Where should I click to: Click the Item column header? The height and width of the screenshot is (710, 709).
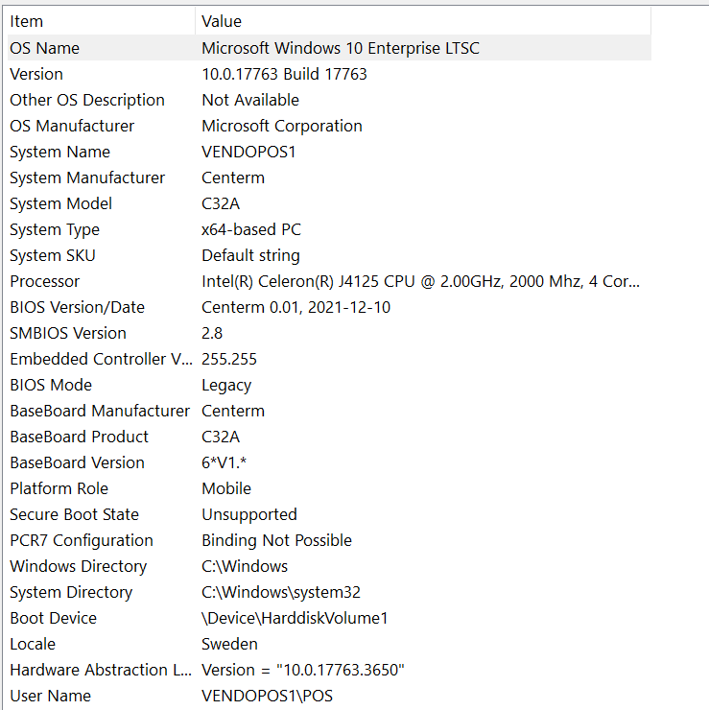coord(27,21)
